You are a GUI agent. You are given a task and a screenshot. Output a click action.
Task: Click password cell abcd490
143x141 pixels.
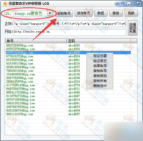click(x=74, y=92)
